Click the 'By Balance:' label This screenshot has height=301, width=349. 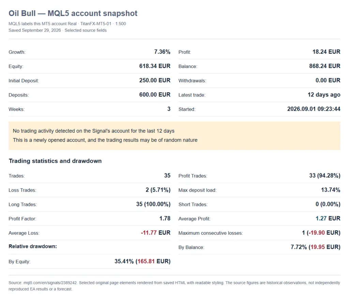point(192,248)
